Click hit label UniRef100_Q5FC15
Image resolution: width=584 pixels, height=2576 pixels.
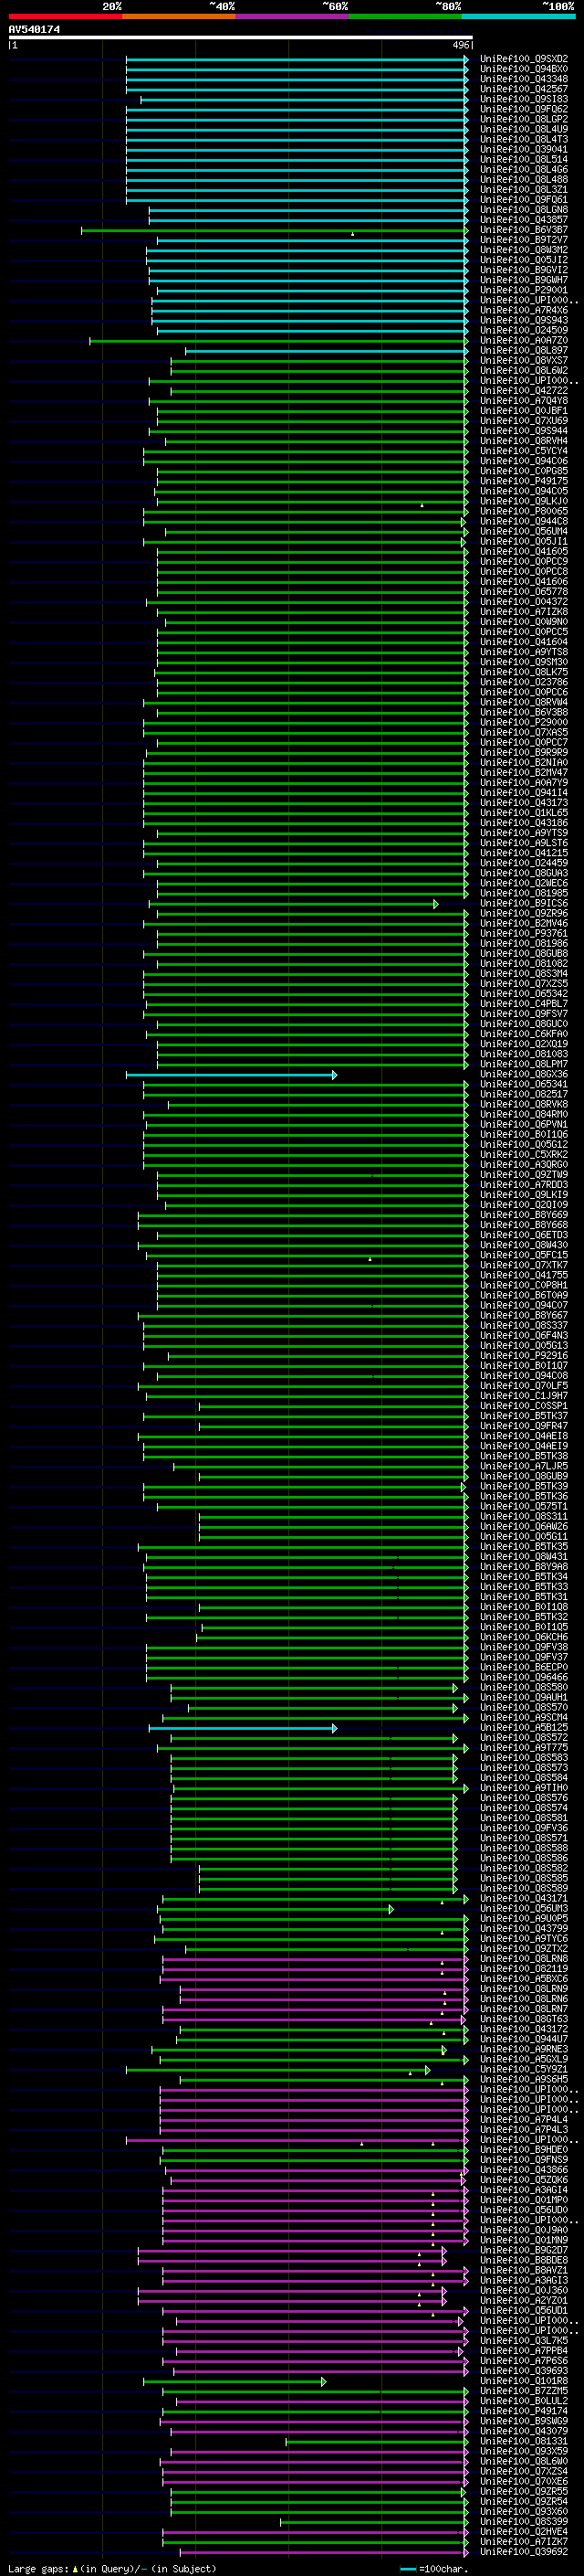(524, 1255)
